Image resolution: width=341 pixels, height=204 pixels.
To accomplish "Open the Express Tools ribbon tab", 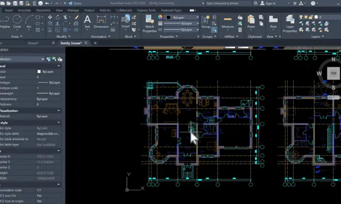I will 147,10.
